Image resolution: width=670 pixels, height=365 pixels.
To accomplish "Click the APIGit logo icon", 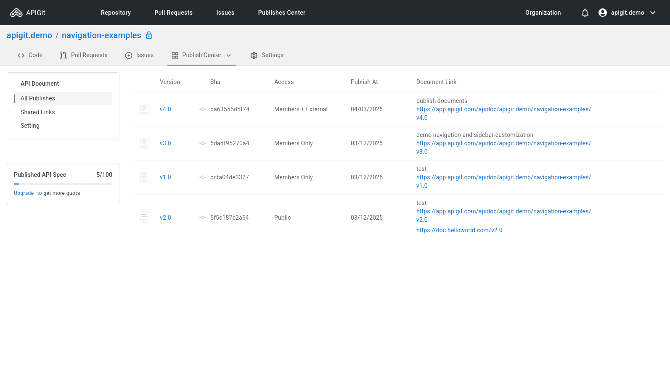I will tap(16, 13).
